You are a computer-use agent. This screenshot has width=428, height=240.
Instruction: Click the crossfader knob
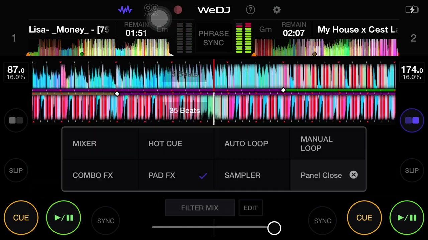pyautogui.click(x=274, y=228)
